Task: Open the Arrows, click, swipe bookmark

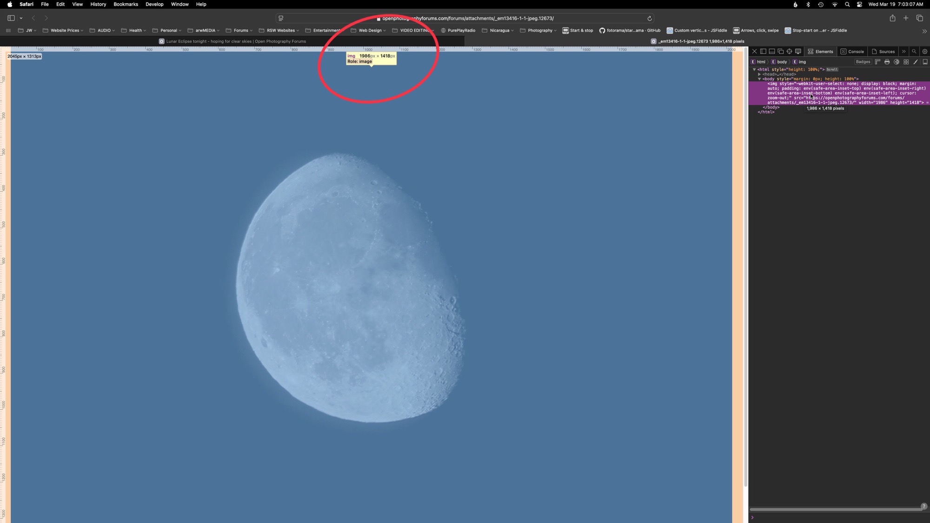Action: click(x=756, y=31)
